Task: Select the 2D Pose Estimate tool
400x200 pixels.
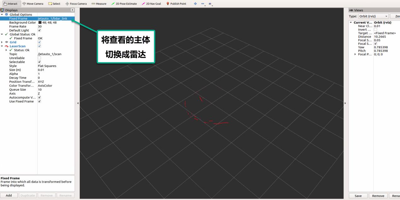Action: (x=124, y=4)
